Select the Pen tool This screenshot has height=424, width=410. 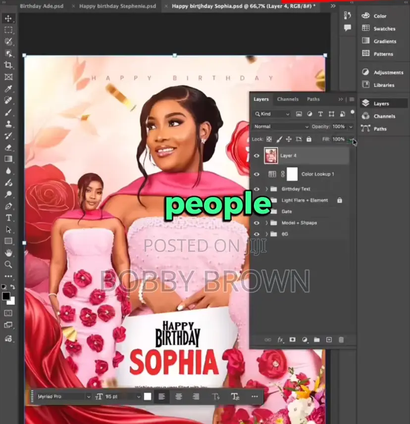coord(8,206)
